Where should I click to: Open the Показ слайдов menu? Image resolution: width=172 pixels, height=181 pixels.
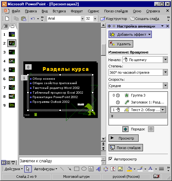click(116, 11)
